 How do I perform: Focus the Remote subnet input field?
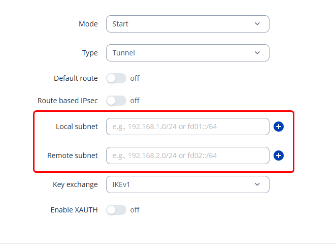[x=187, y=156]
